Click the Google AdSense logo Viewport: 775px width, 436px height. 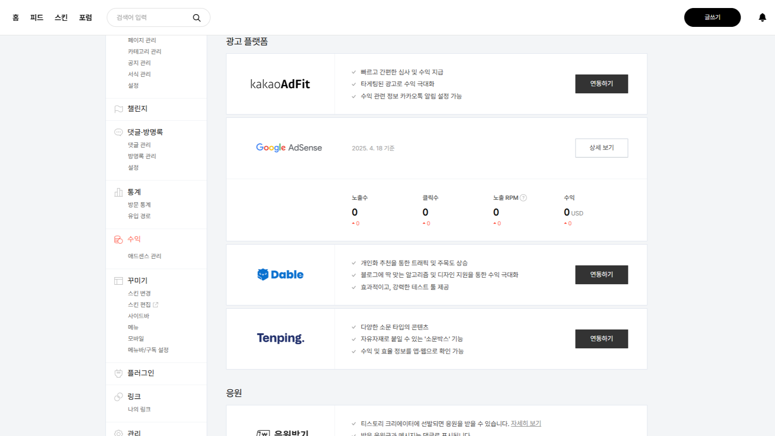coord(289,148)
